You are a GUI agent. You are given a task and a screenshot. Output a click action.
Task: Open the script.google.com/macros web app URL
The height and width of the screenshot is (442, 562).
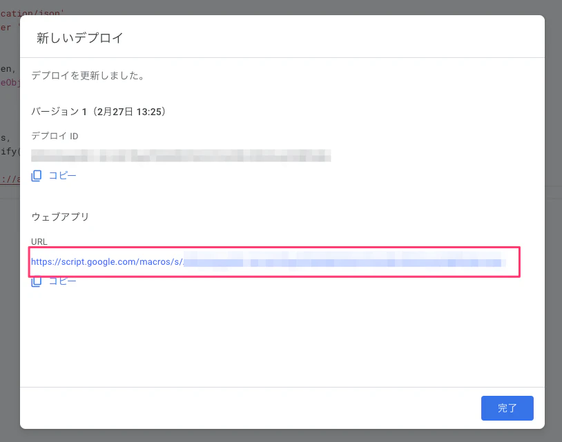(x=106, y=262)
